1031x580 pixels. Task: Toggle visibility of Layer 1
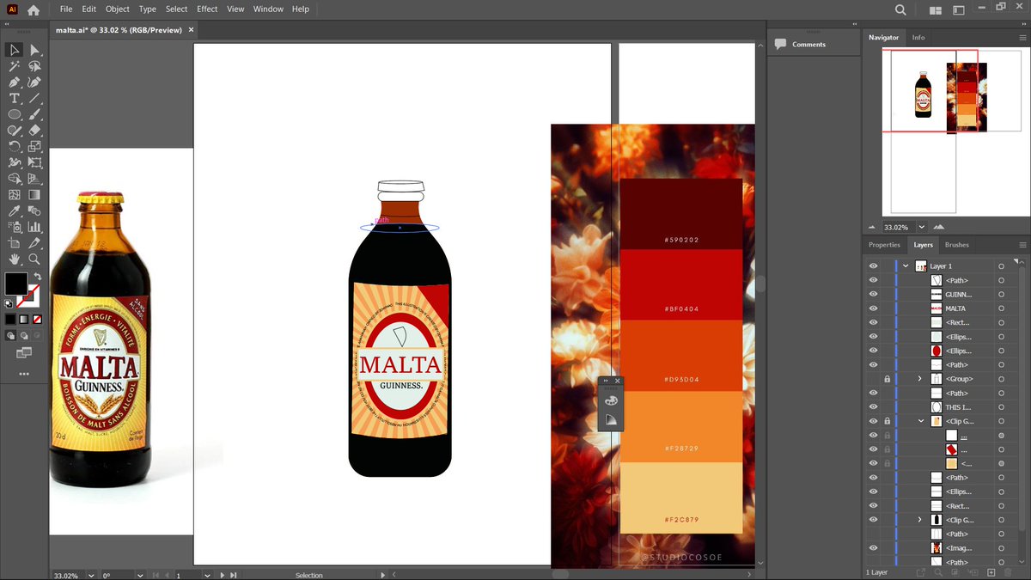tap(873, 266)
